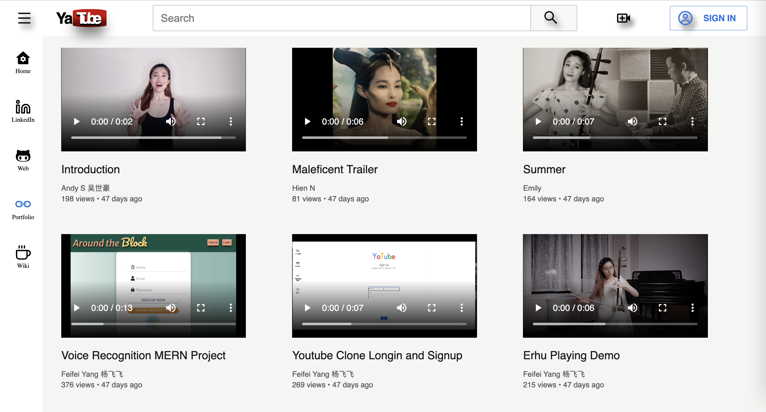This screenshot has width=766, height=412.
Task: Focus the Search input field
Action: (x=342, y=18)
